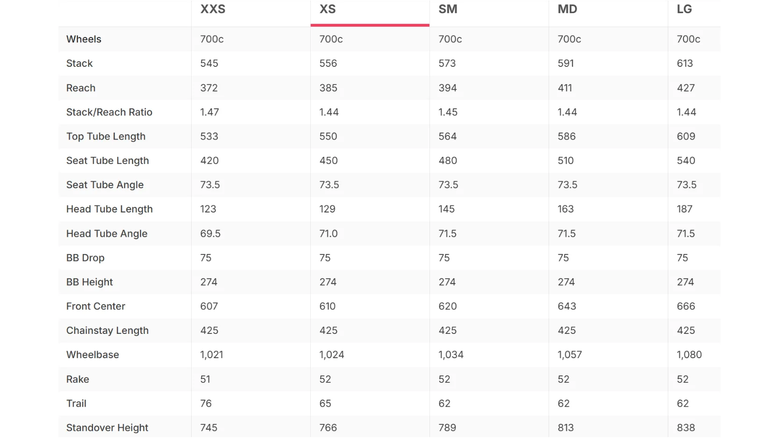
Task: Select the Head Tube Length row label
Action: 109,209
